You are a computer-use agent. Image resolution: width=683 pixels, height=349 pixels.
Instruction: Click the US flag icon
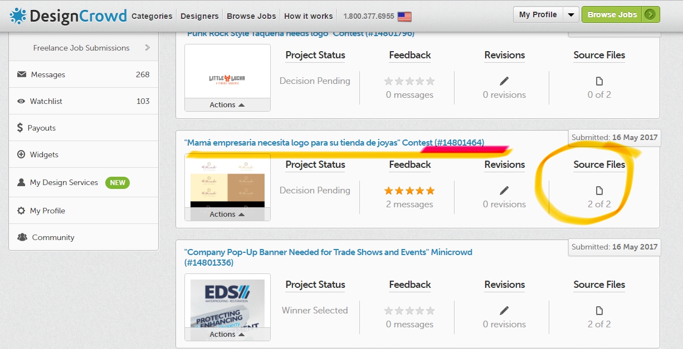[404, 16]
